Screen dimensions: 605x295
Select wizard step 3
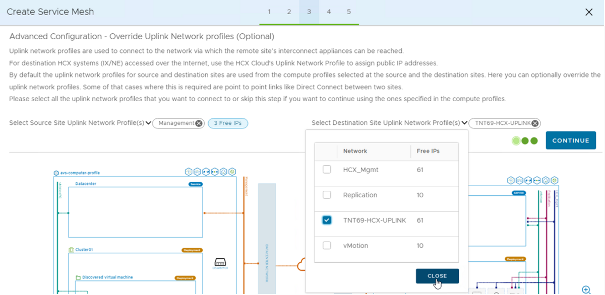pyautogui.click(x=309, y=12)
